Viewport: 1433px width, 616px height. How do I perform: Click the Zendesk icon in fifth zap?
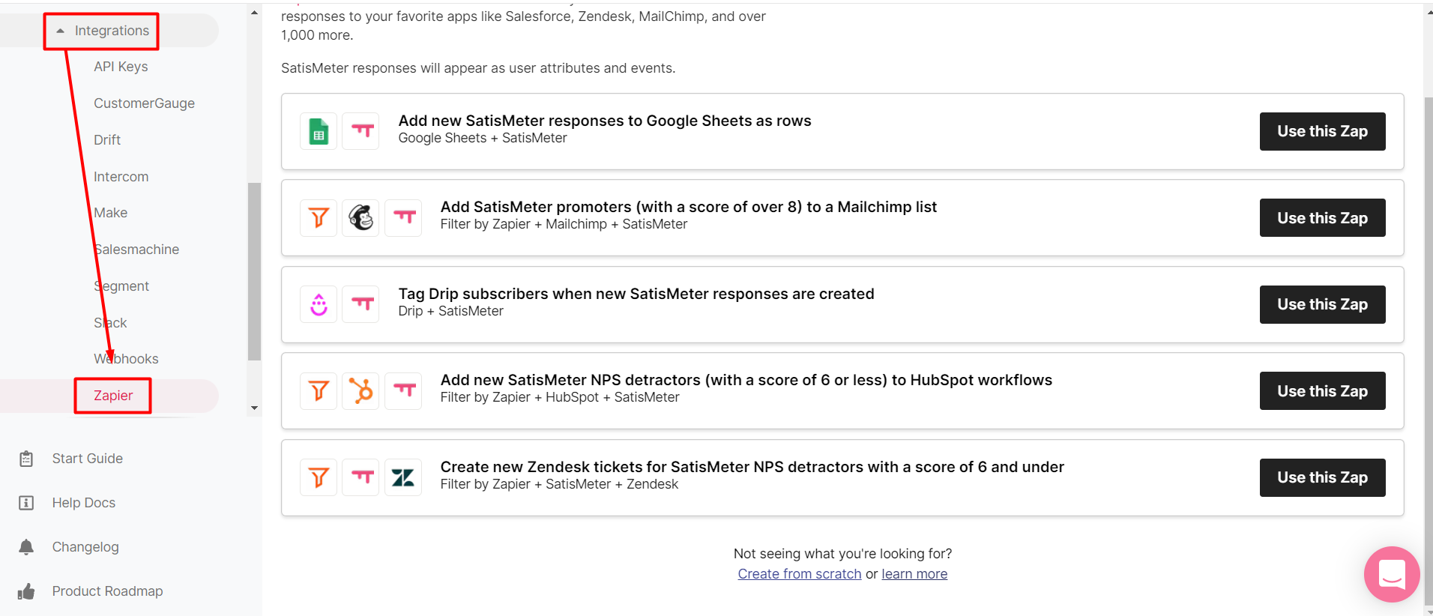point(403,477)
